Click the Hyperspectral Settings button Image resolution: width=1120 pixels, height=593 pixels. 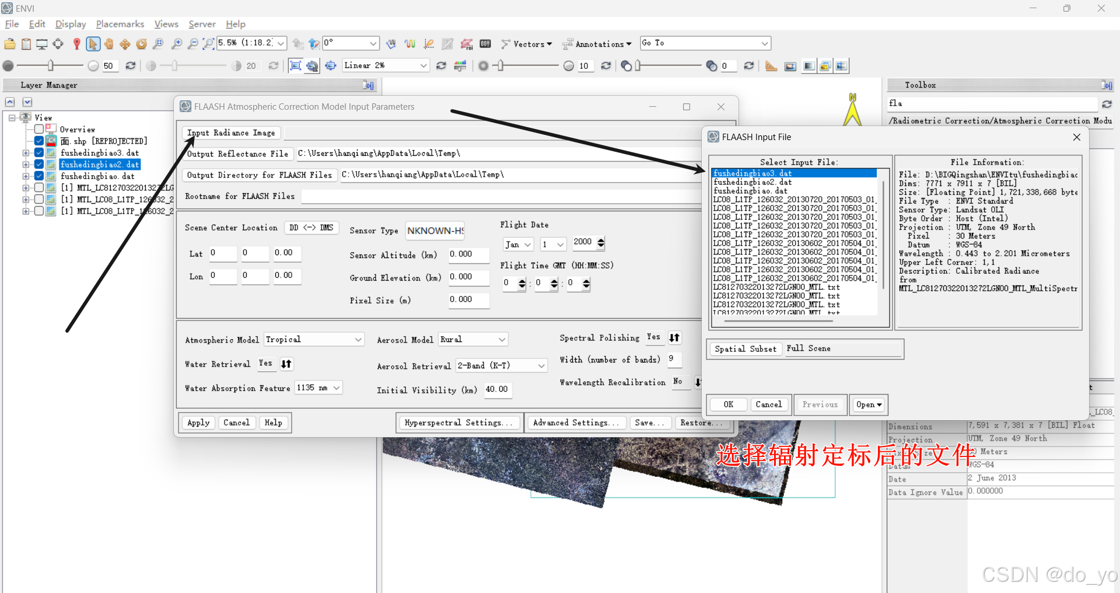point(459,423)
